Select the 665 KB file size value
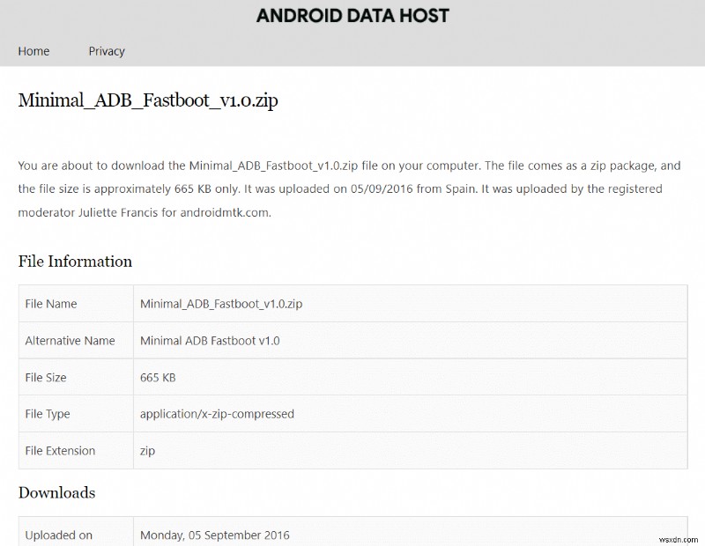 point(157,377)
